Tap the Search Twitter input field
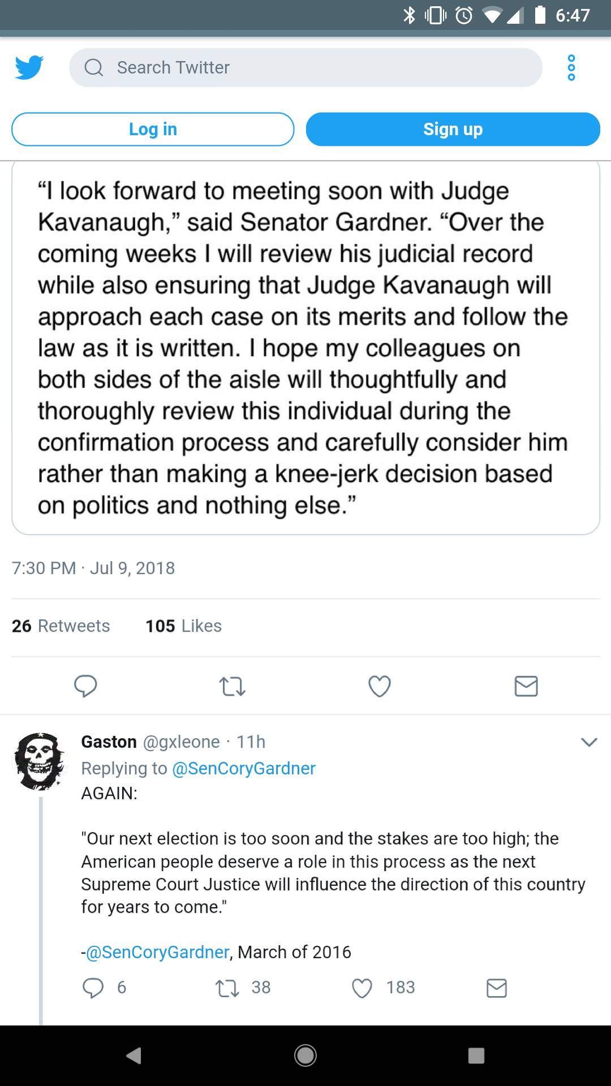Image resolution: width=611 pixels, height=1086 pixels. coord(305,67)
